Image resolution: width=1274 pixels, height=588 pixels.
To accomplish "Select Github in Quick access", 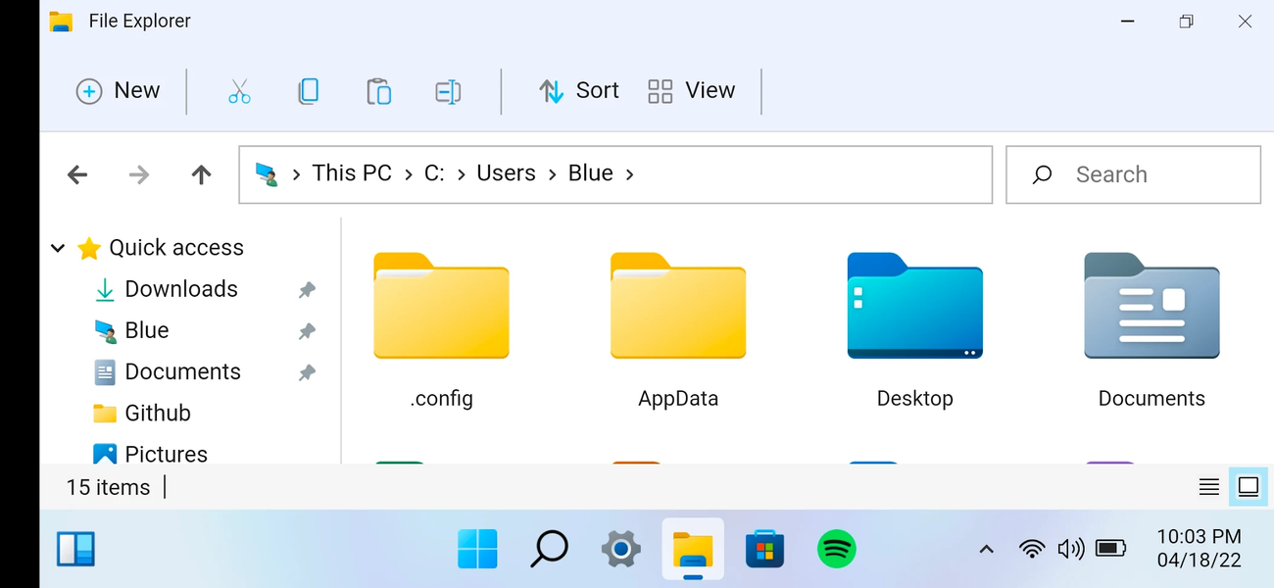I will [x=157, y=414].
